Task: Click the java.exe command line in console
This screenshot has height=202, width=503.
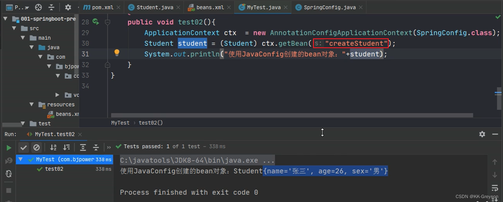Action: click(197, 160)
